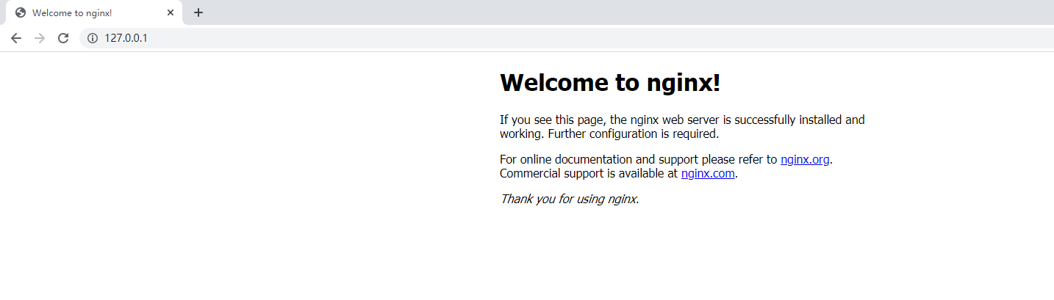This screenshot has width=1054, height=300.
Task: Click the browser back arrow
Action: click(x=15, y=38)
